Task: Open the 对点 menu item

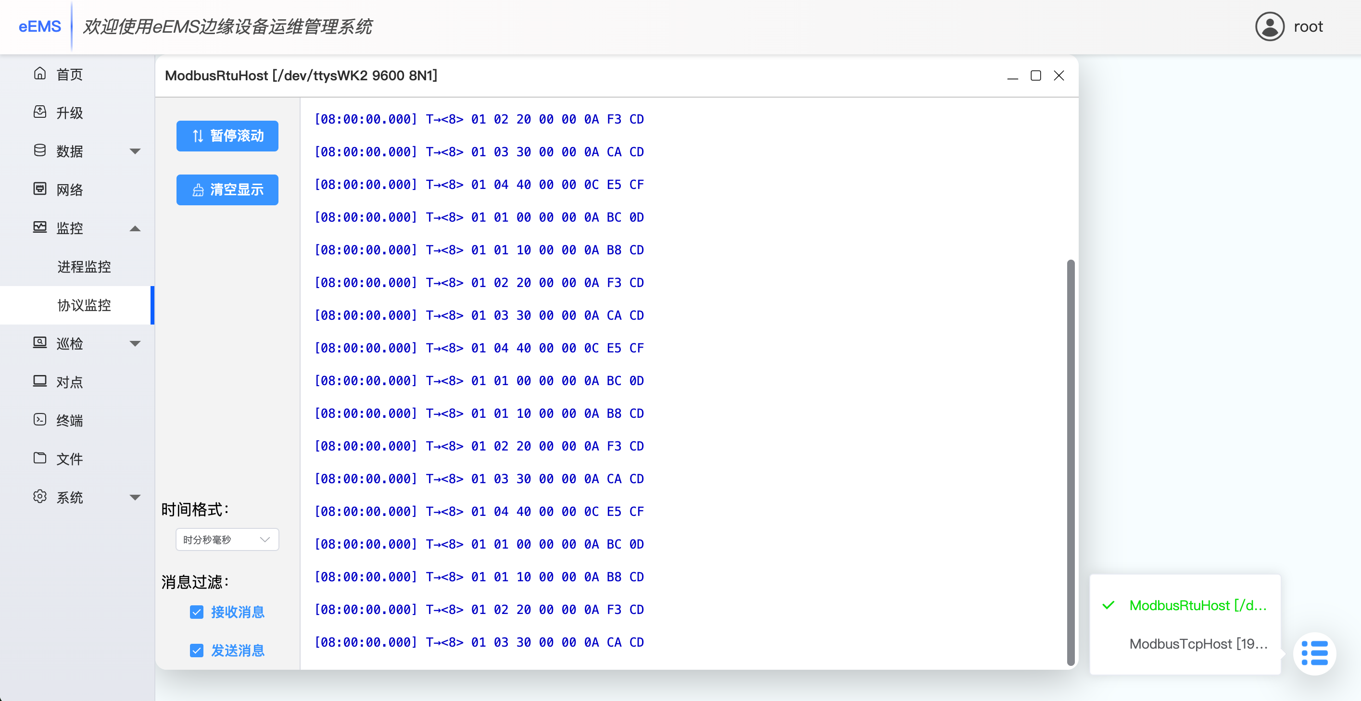Action: [x=77, y=382]
